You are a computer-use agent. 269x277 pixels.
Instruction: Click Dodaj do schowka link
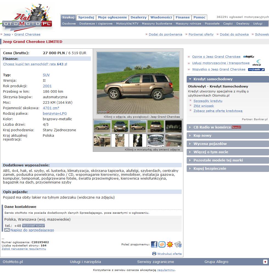click(234, 34)
